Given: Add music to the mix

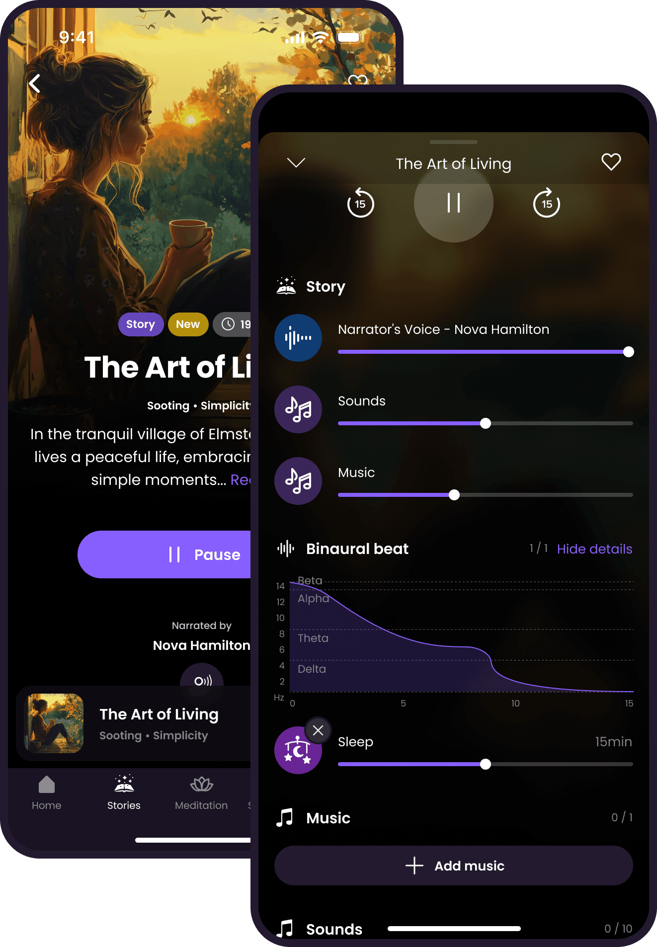Looking at the screenshot, I should click(x=454, y=866).
